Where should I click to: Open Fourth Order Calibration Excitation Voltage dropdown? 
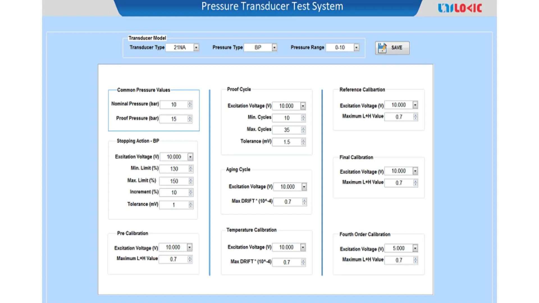pyautogui.click(x=415, y=248)
